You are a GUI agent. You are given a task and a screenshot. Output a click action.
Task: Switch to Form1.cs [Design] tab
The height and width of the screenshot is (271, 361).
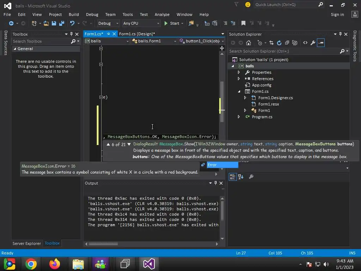[x=137, y=34]
